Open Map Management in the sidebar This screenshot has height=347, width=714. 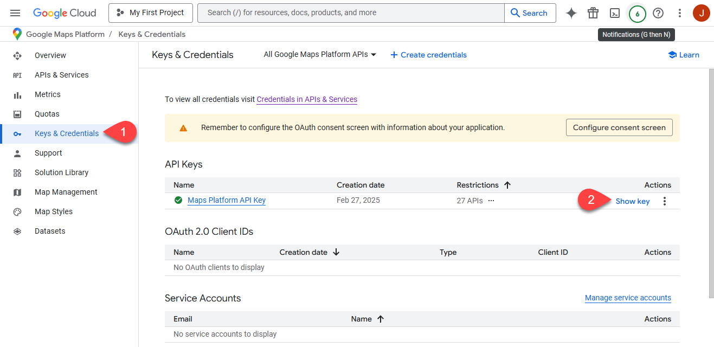(x=66, y=192)
